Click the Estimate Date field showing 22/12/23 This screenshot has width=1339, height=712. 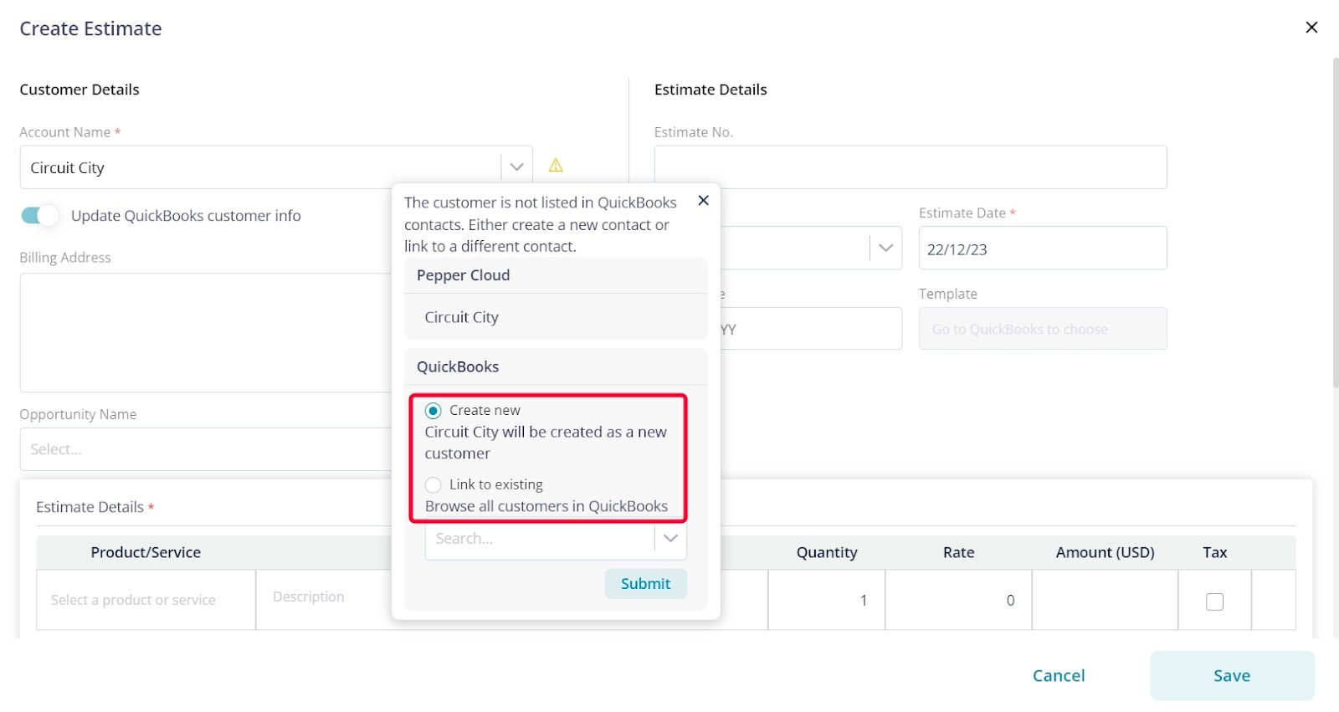[1043, 248]
